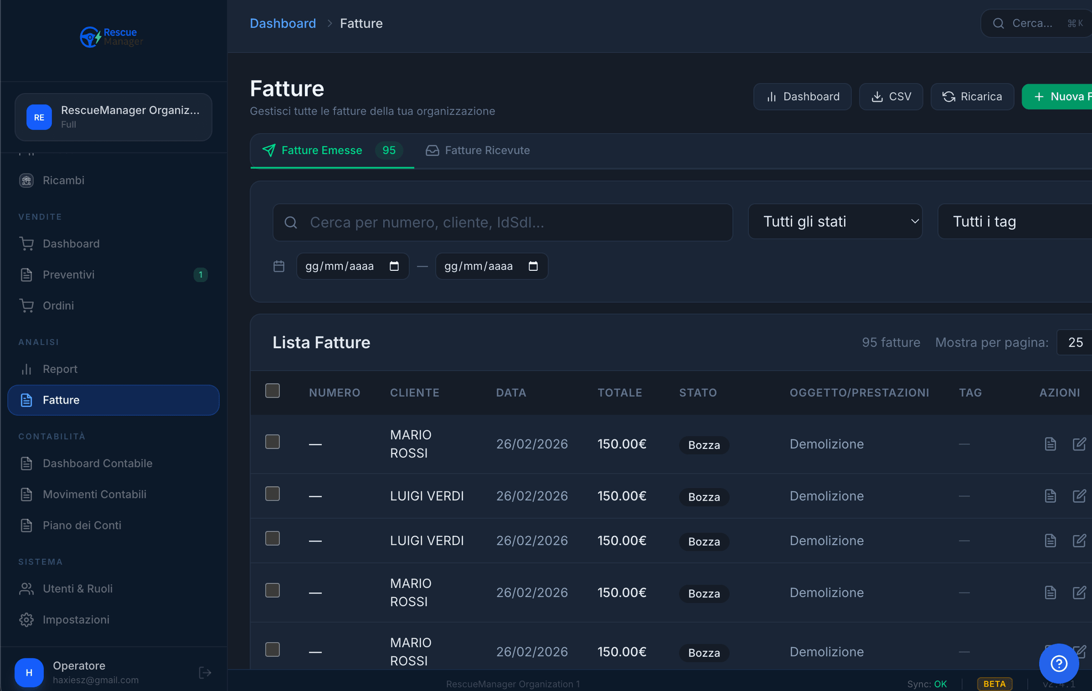Tick the second LUIGI VERDI row checkbox
The height and width of the screenshot is (691, 1092).
click(272, 539)
